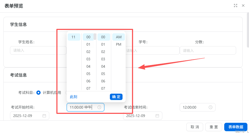Click the 重置 reset button
249x133 pixels.
[214, 127]
